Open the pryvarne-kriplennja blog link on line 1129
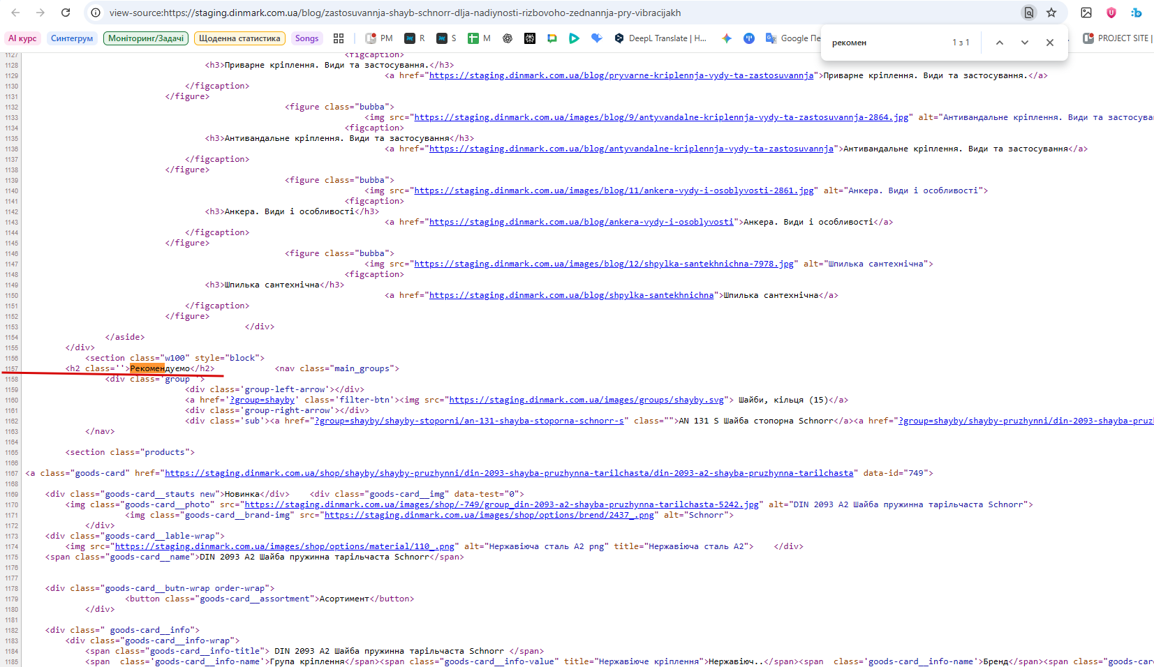This screenshot has height=667, width=1154. [621, 75]
